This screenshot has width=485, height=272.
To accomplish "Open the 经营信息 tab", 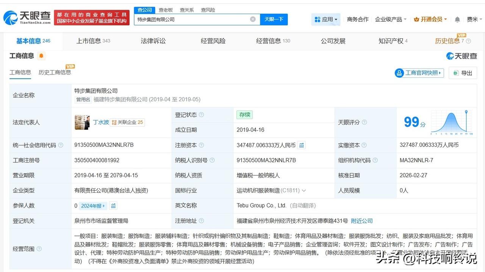I will 273,41.
